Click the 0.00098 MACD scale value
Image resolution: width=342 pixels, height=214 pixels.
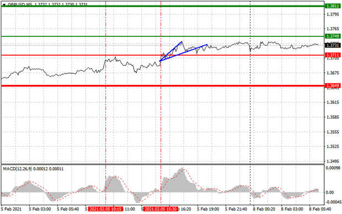pos(333,168)
